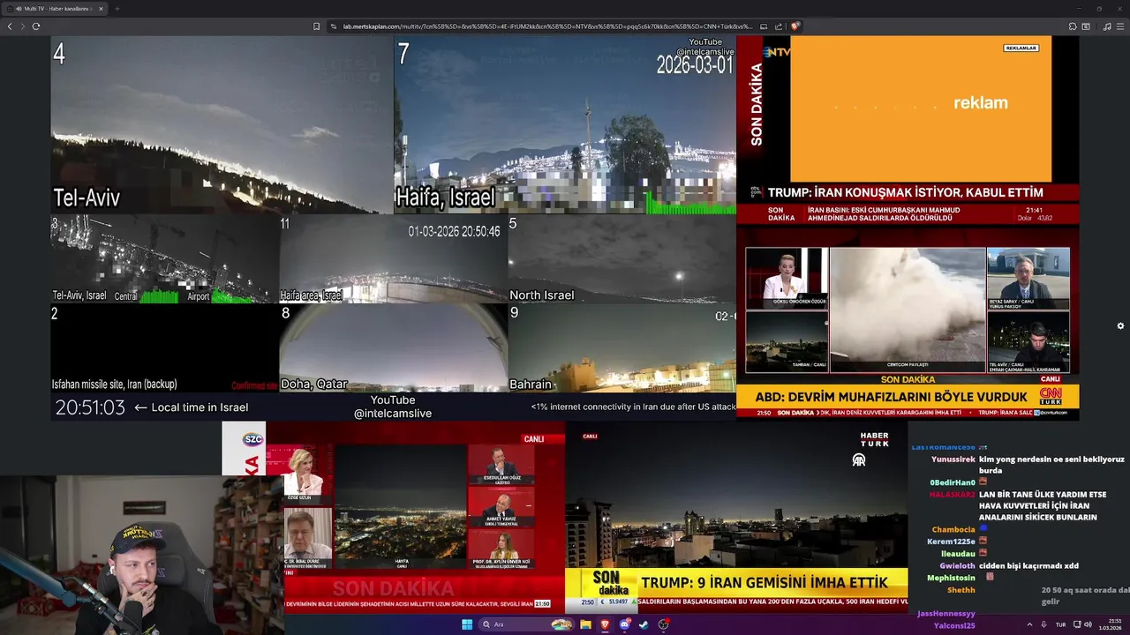Open the browser extensions puzzle icon
This screenshot has height=635, width=1130.
click(1073, 26)
